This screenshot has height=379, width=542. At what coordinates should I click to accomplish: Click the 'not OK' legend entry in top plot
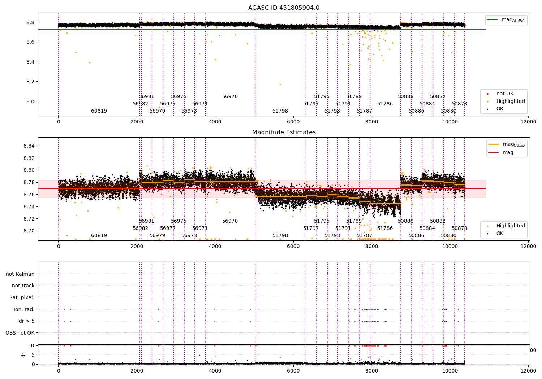505,94
